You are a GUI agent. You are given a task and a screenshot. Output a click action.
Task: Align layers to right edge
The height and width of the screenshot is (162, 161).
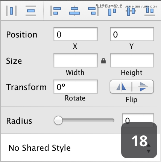point(93,11)
